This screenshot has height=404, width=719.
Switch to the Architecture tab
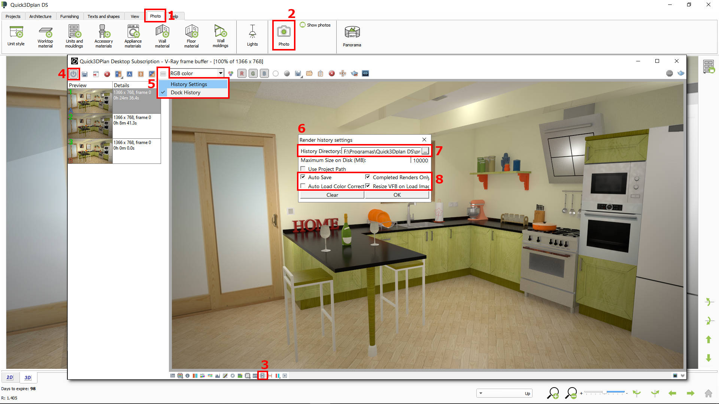click(x=40, y=16)
